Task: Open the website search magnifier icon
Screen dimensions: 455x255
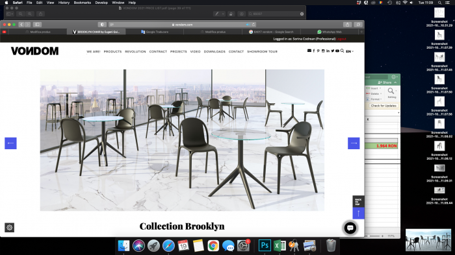Action: [x=342, y=51]
